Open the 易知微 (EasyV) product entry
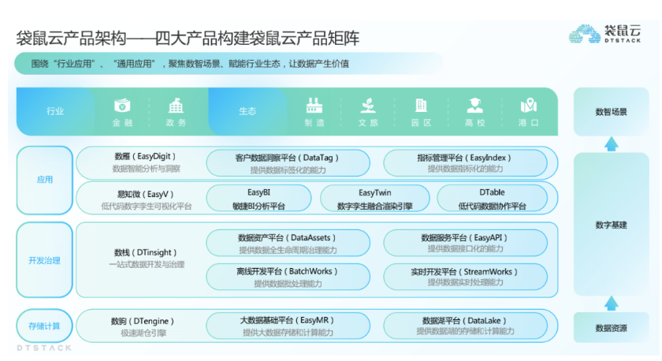 146,200
